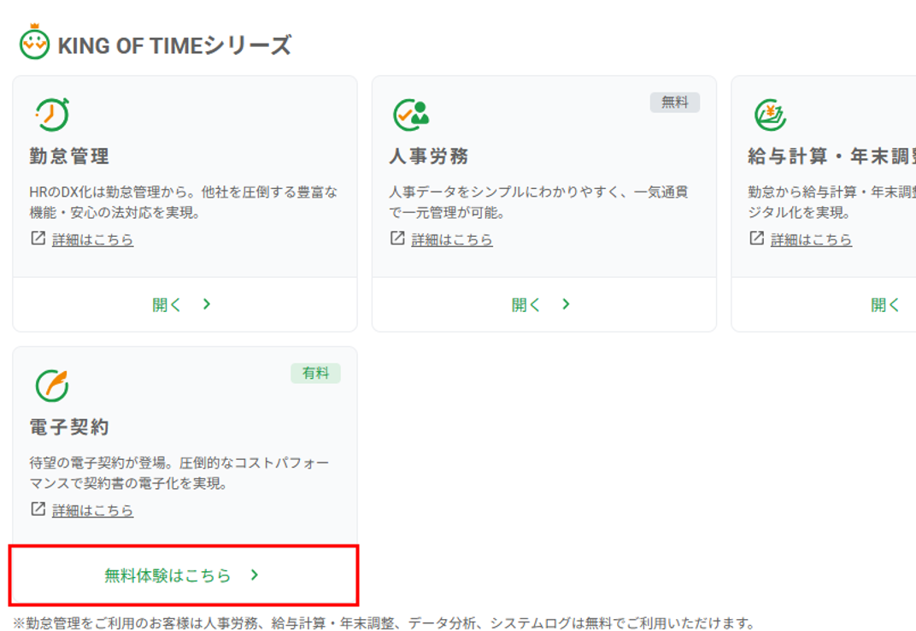Click 開く button on 人事労務 card
The width and height of the screenshot is (916, 631).
tap(543, 304)
